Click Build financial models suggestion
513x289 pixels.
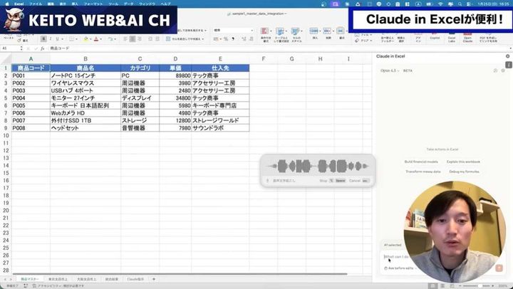pos(421,162)
